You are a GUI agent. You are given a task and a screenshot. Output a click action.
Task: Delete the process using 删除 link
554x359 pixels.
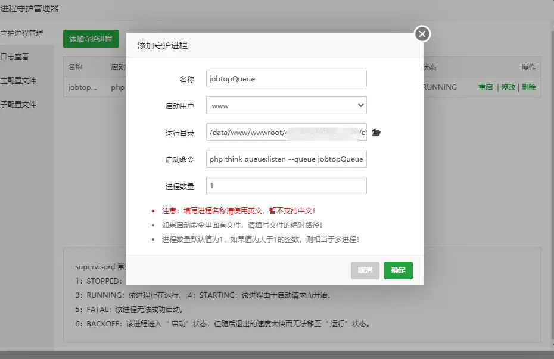529,87
